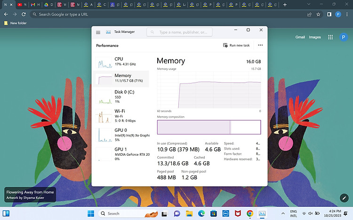Open a new Chrome tab with plus
Screen dimensions: 353x220
pyautogui.click(x=285, y=5)
